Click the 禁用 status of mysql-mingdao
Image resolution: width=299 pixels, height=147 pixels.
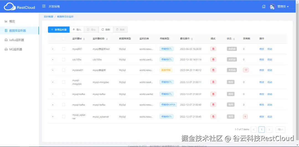pyautogui.click(x=231, y=82)
